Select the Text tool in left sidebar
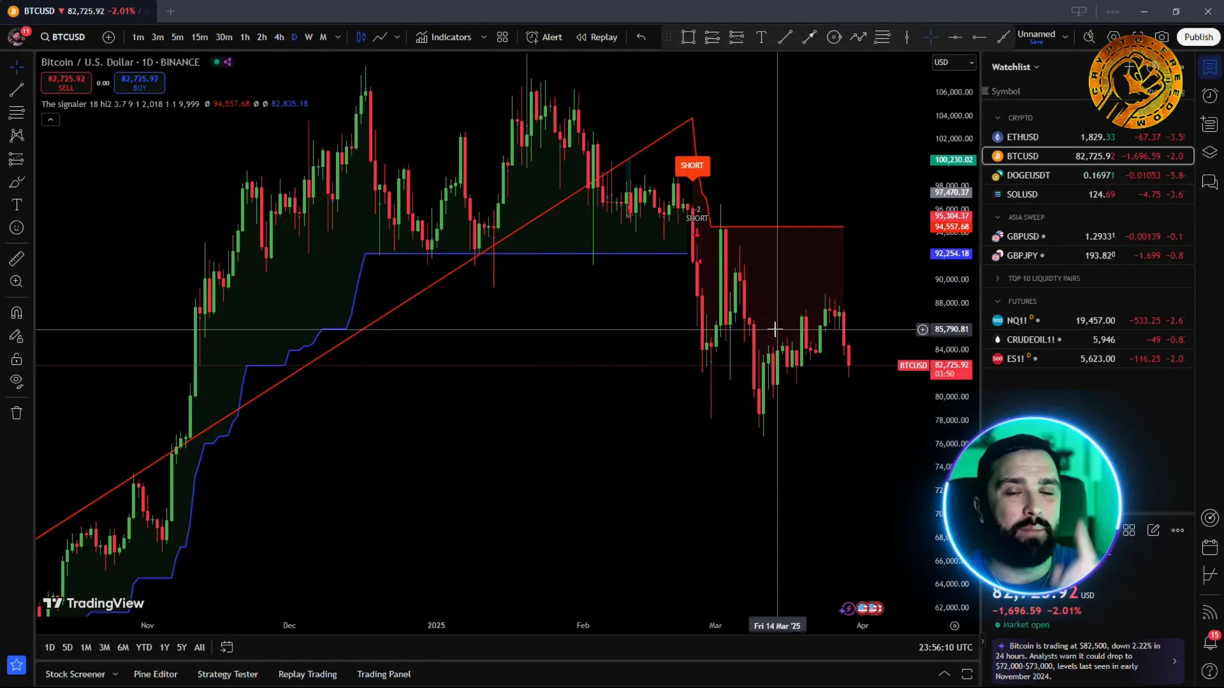 (x=17, y=205)
